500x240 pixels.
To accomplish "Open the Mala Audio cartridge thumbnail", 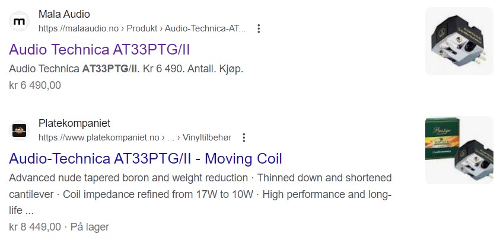I will 458,41.
